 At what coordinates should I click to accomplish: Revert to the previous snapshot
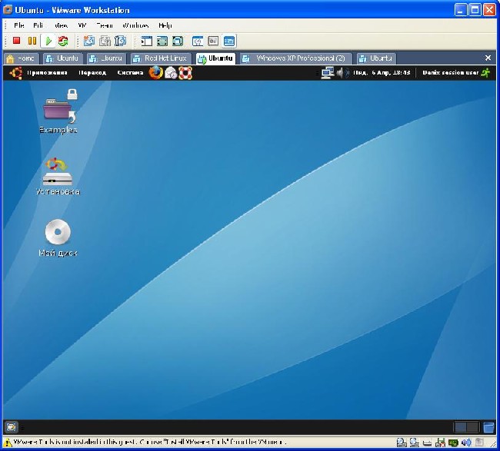point(105,41)
